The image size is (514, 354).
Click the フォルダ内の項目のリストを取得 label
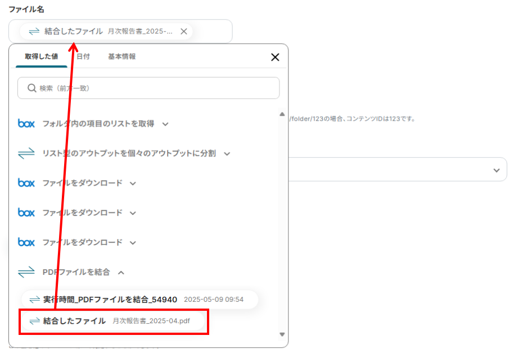click(98, 123)
